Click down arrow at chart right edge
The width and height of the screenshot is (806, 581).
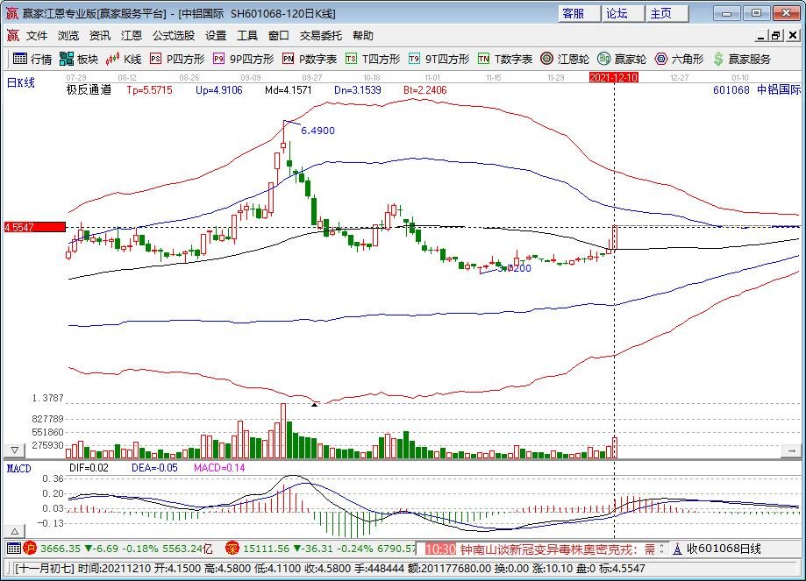[791, 450]
